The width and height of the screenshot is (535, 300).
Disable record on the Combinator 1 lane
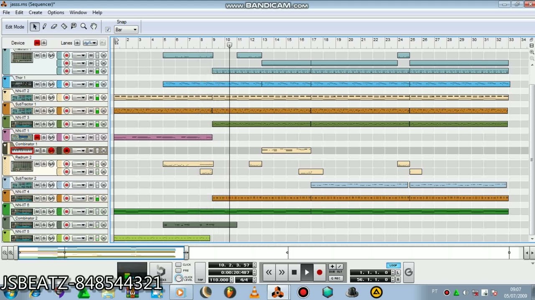66,151
